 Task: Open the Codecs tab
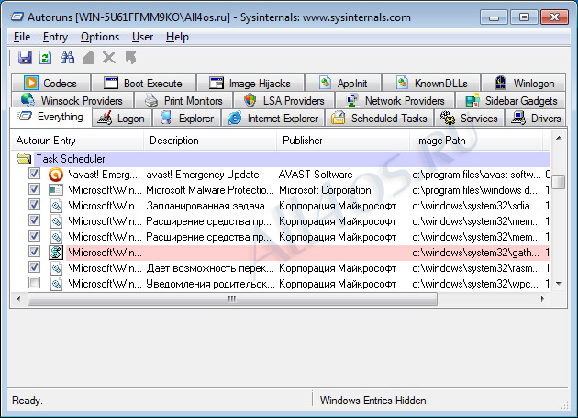(50, 83)
